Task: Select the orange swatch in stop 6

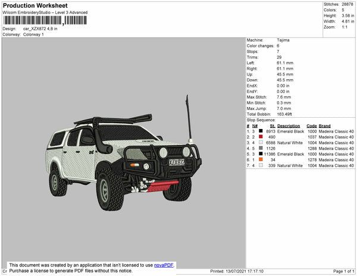Action: click(x=261, y=159)
